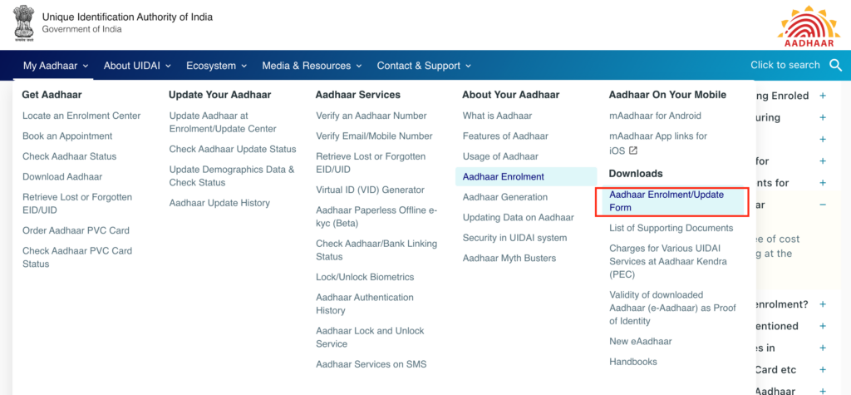The width and height of the screenshot is (851, 395).
Task: Open Lock/Unlock Biometrics link
Action: (x=365, y=277)
